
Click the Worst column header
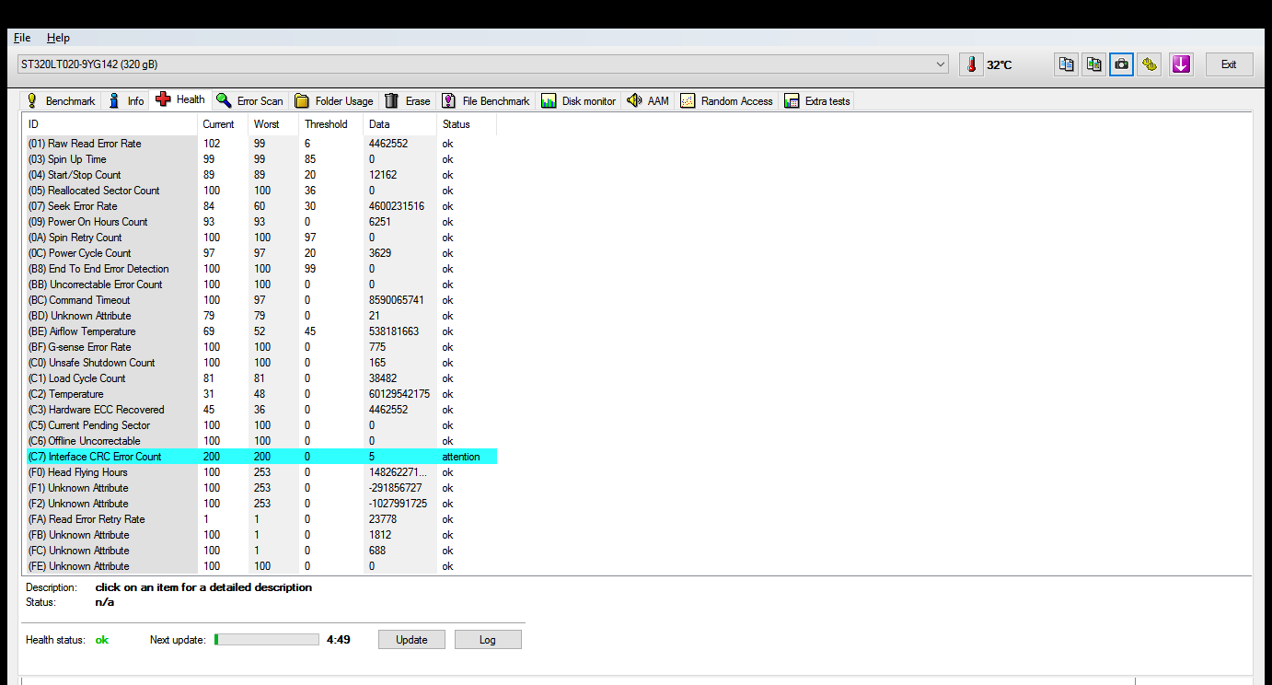(273, 124)
